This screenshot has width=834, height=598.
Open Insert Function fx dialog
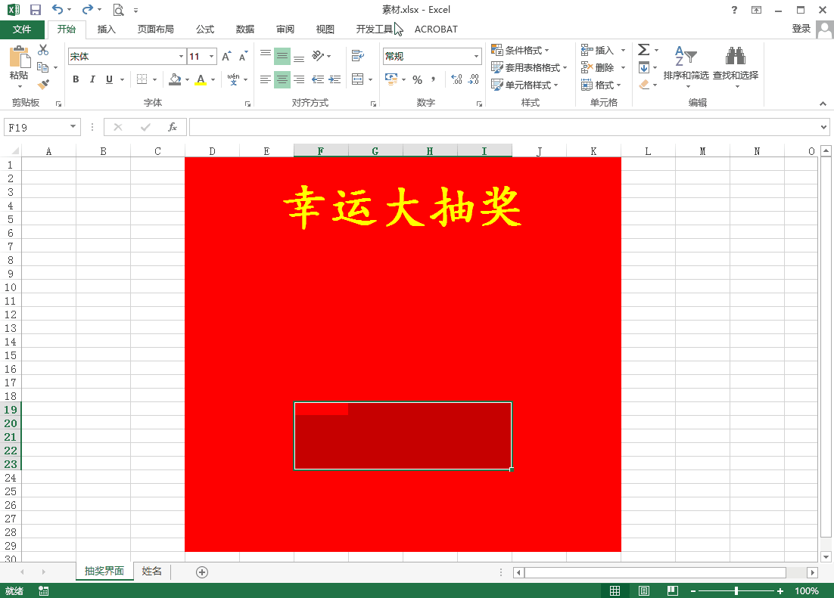click(x=173, y=127)
